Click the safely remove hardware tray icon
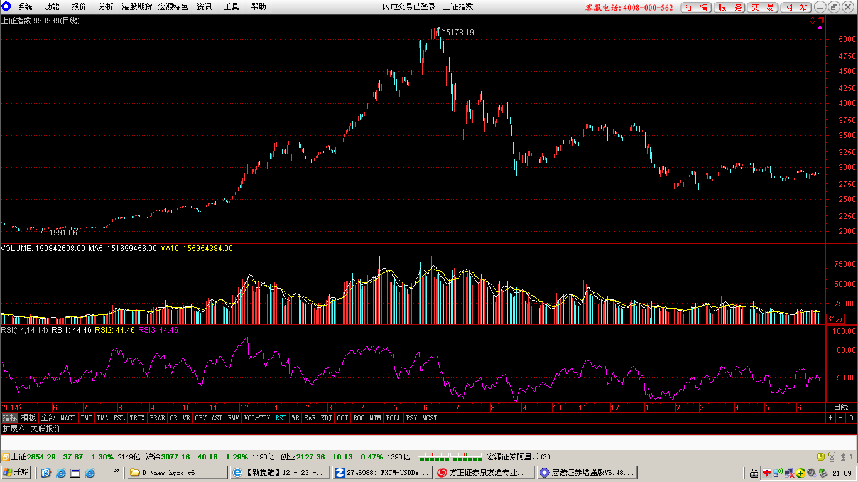The height and width of the screenshot is (482, 858). pos(822,473)
